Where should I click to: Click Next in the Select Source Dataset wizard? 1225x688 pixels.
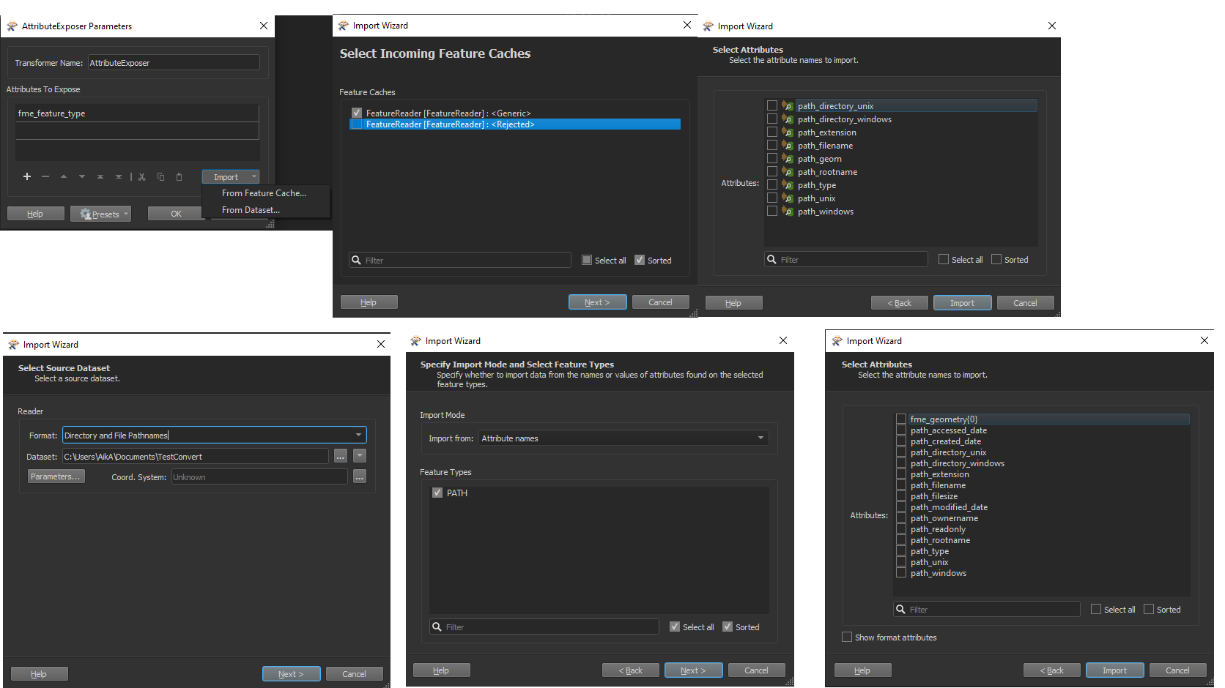[292, 674]
